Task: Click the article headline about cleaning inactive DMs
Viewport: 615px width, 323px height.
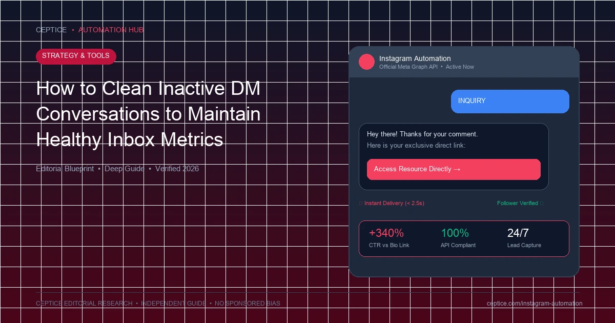Action: 149,114
